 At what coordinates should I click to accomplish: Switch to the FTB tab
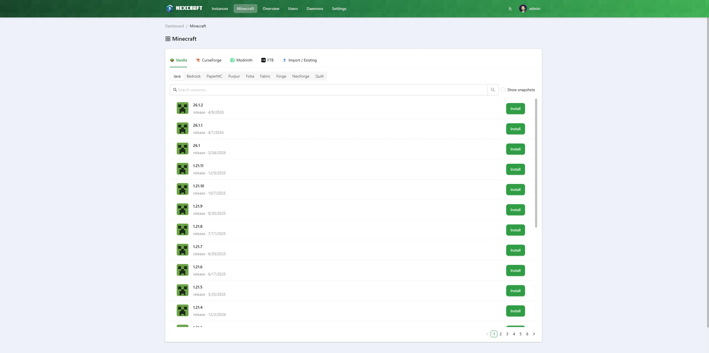[x=267, y=60]
